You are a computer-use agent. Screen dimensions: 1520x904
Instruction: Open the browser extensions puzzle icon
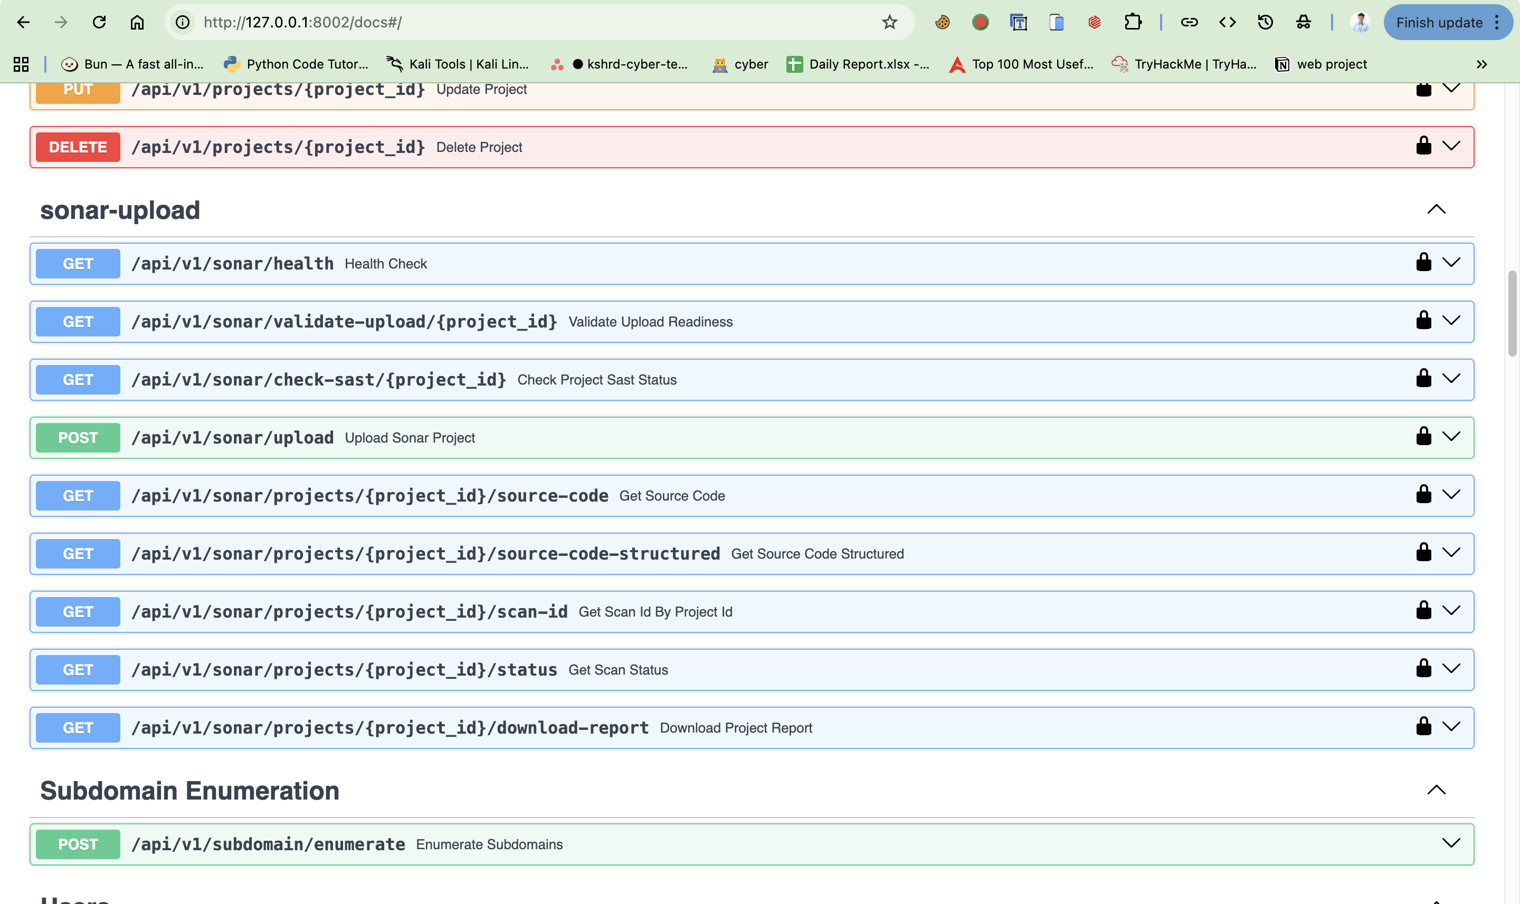(x=1133, y=23)
